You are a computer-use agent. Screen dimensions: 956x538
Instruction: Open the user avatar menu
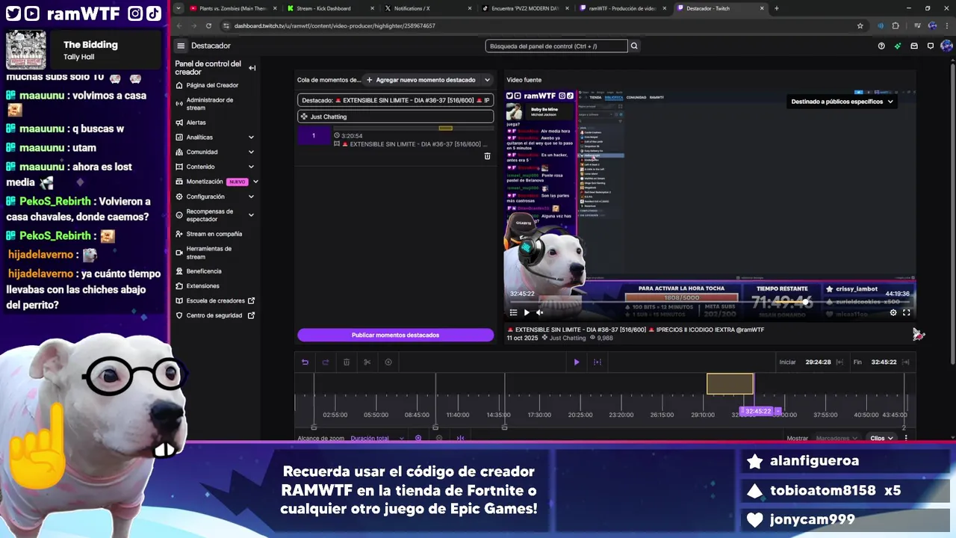946,46
